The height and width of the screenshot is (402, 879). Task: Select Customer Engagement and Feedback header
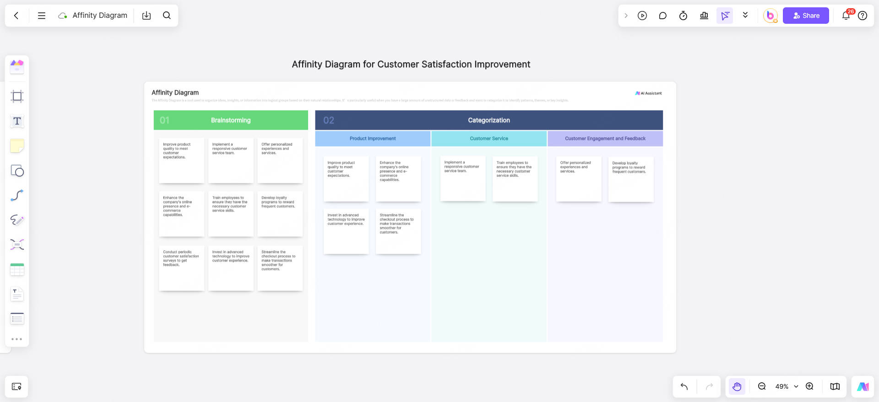(605, 139)
